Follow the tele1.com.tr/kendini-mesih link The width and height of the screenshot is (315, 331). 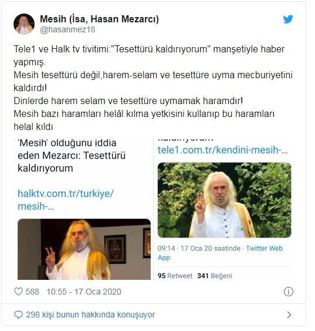(x=223, y=150)
